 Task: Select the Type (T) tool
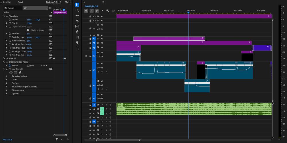[77, 48]
